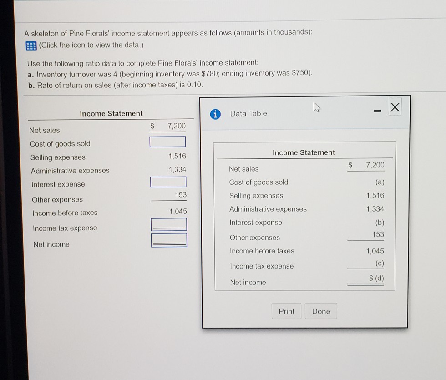
Task: Click the 1,045 Income before taxes value at left
Action: click(x=177, y=212)
